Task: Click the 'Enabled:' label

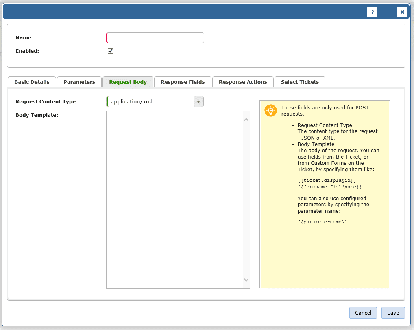Action: pos(27,51)
